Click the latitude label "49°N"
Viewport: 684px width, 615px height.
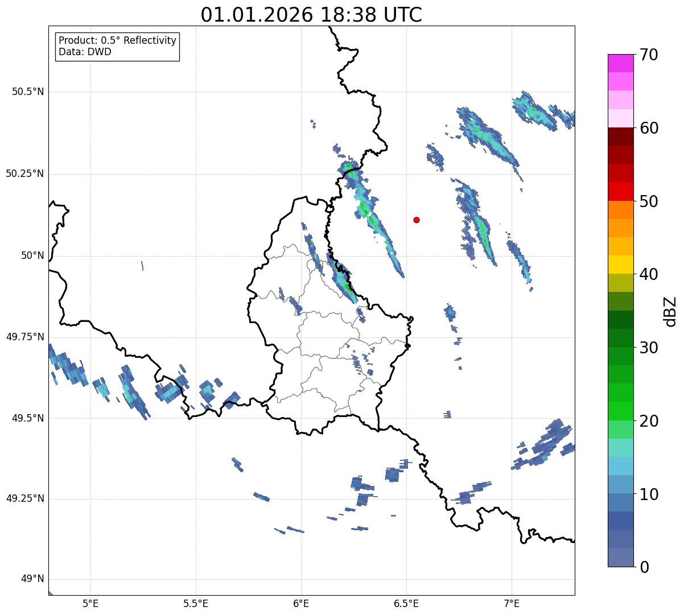(32, 579)
